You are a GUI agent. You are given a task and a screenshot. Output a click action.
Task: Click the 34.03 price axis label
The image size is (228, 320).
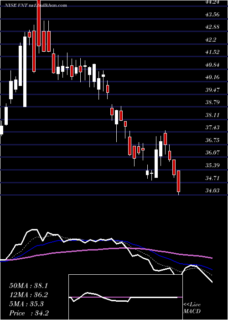pyautogui.click(x=213, y=191)
